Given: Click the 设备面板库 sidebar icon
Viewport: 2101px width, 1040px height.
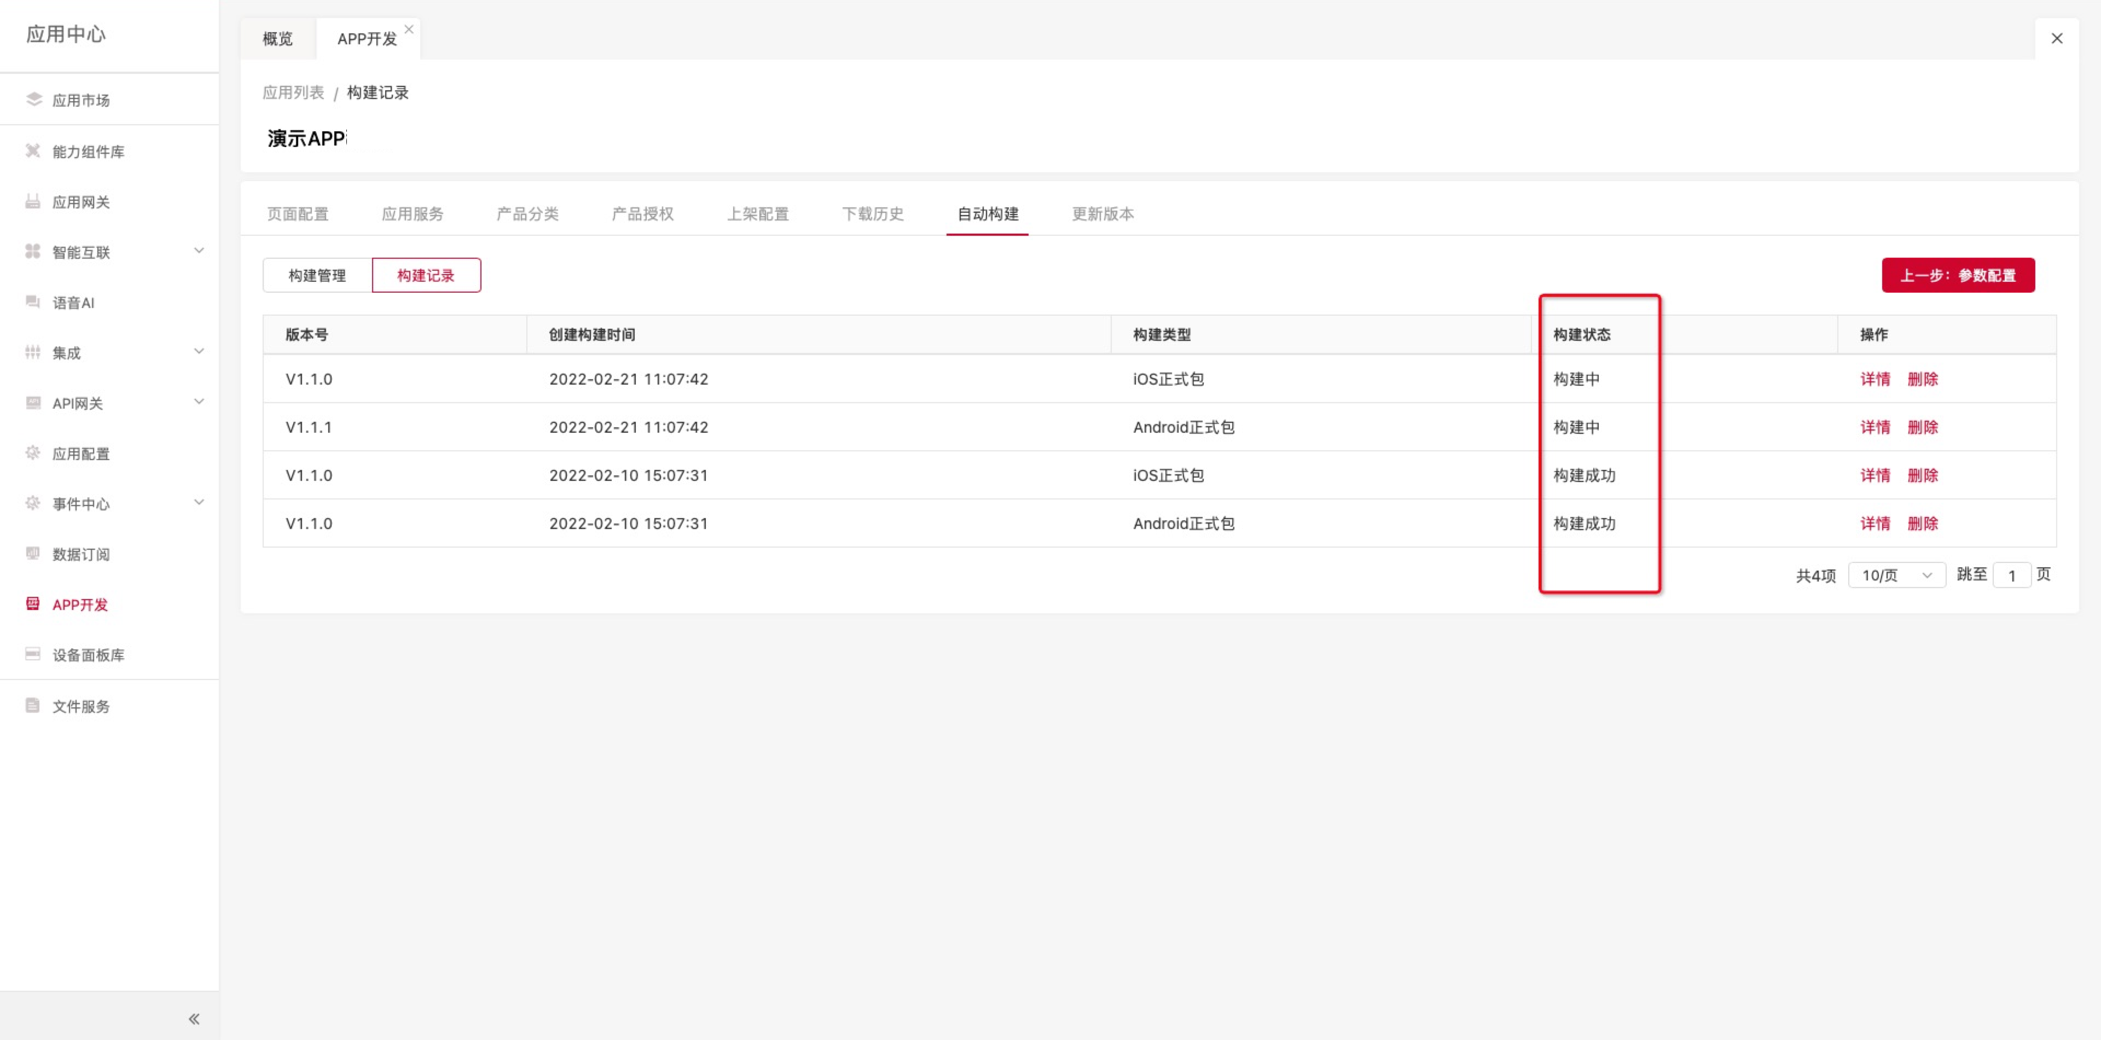Looking at the screenshot, I should (x=33, y=654).
